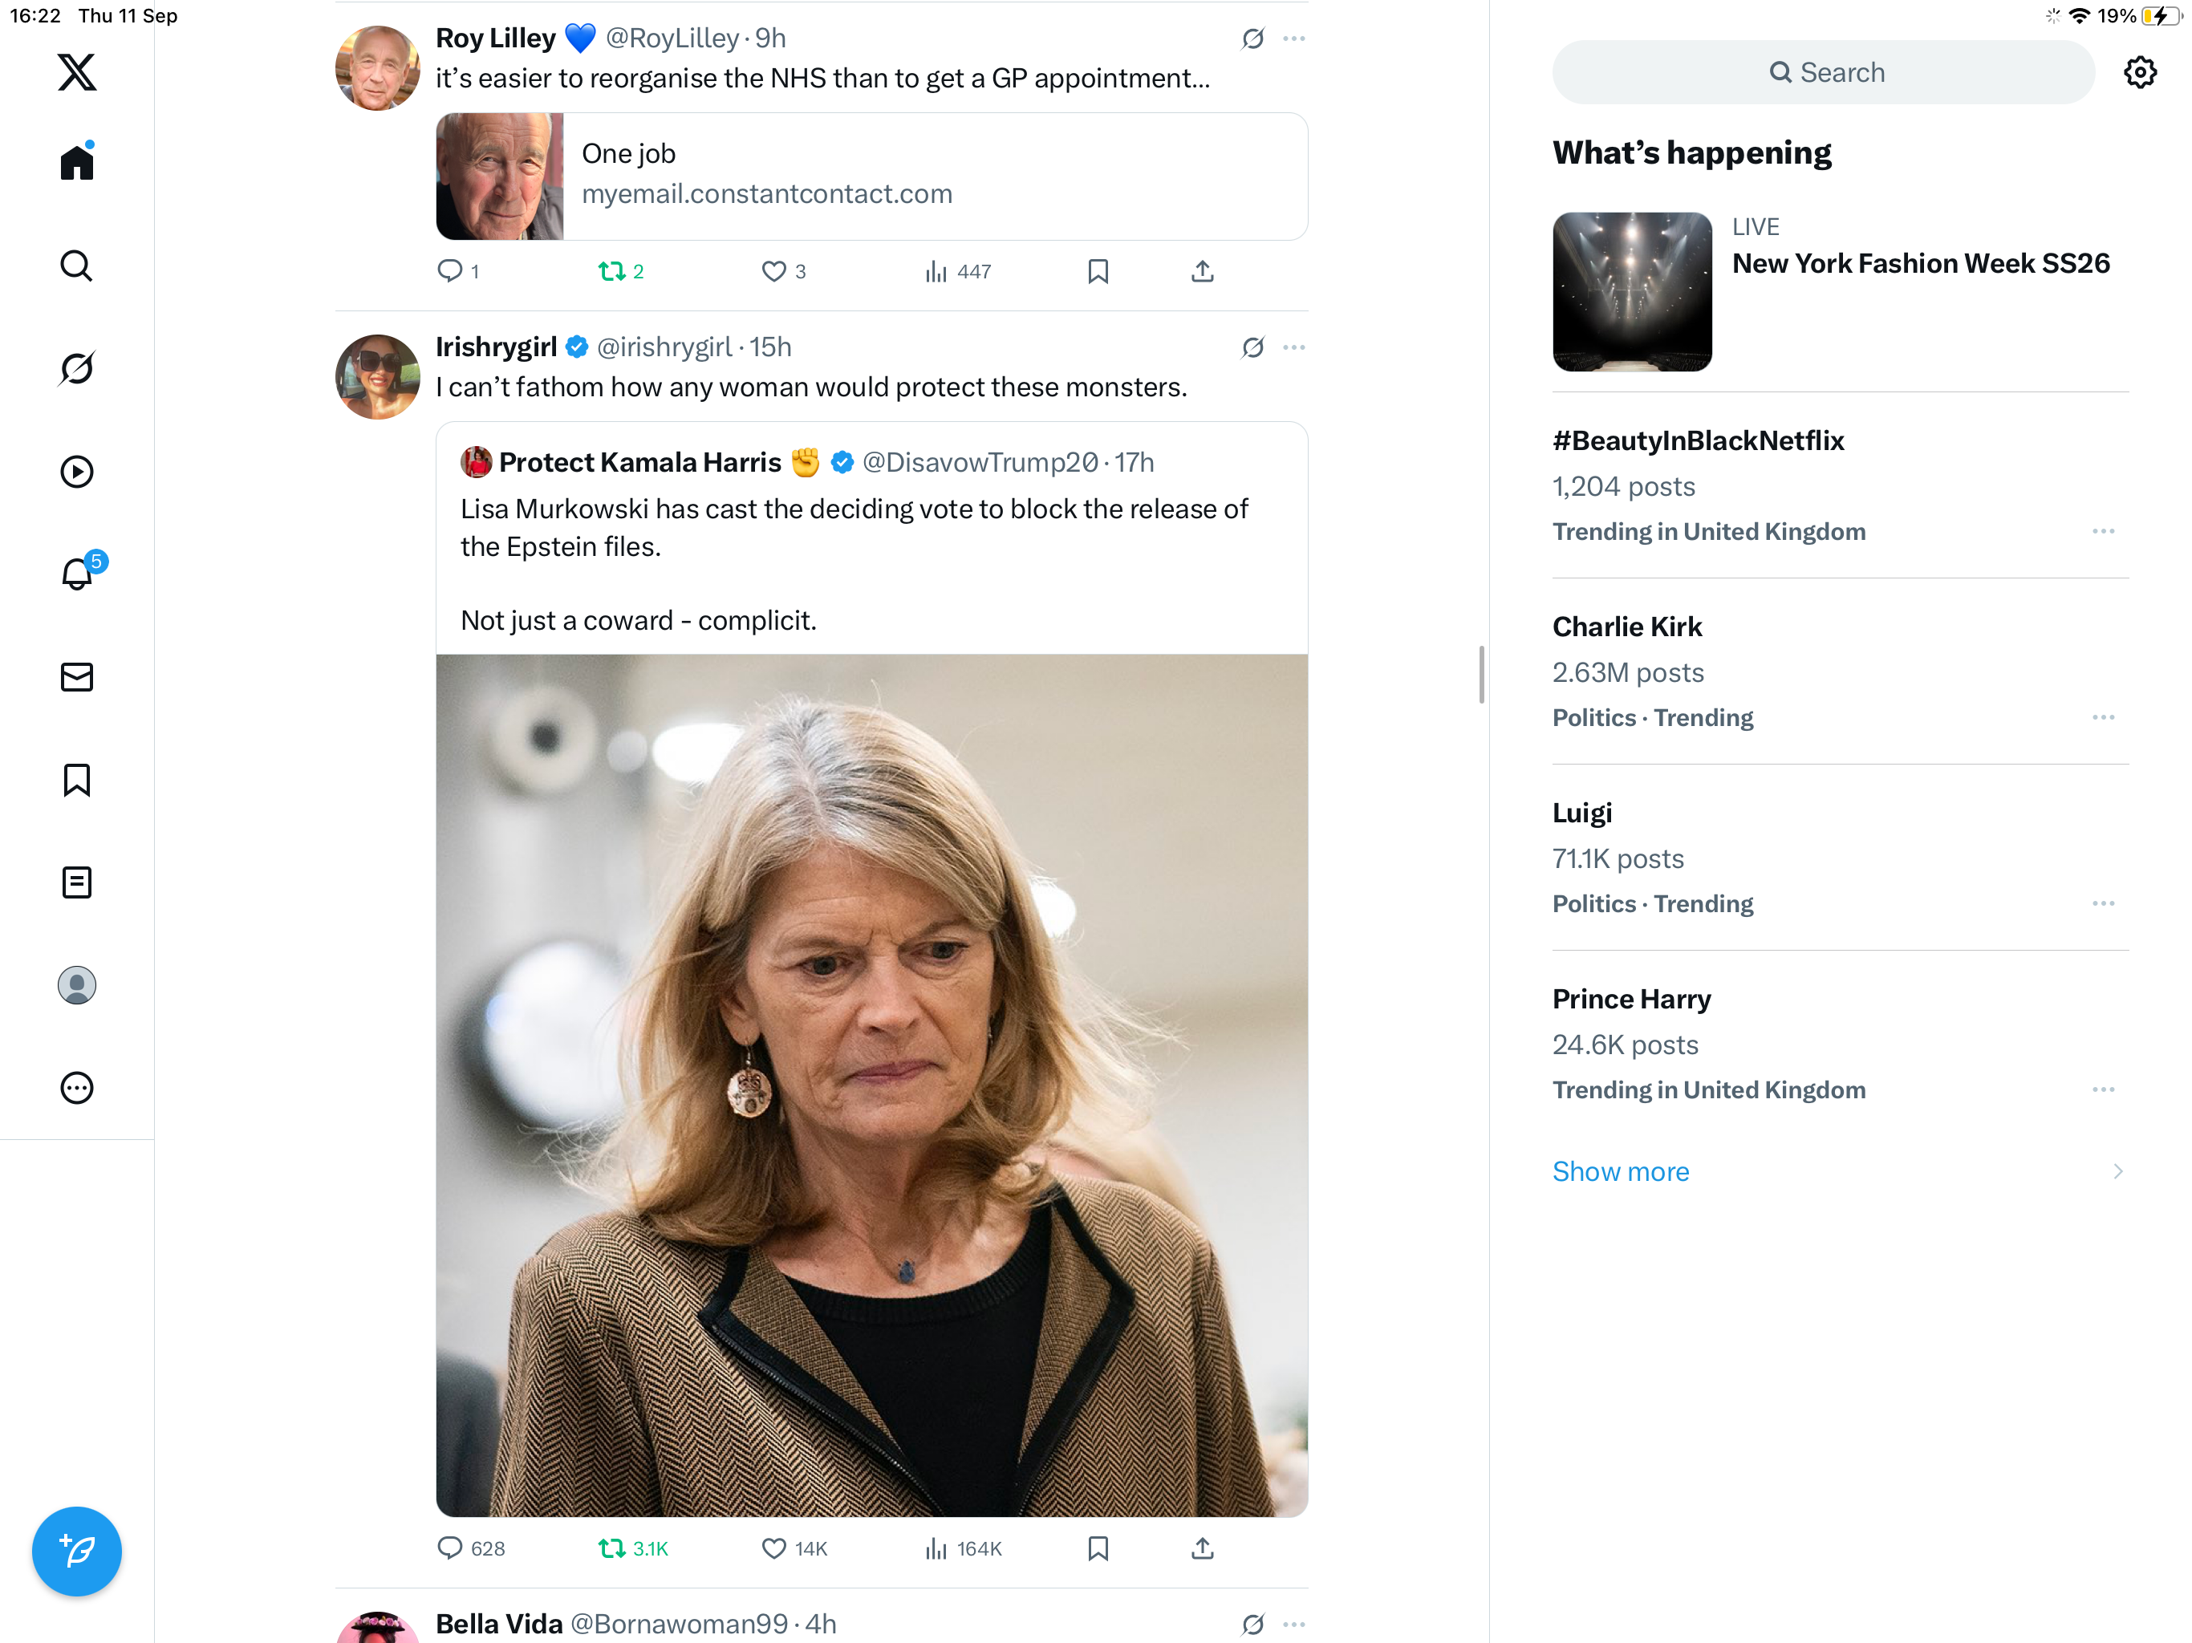Open the more options for the Charlie Kirk trend
This screenshot has height=1643, width=2192.
[x=2103, y=716]
